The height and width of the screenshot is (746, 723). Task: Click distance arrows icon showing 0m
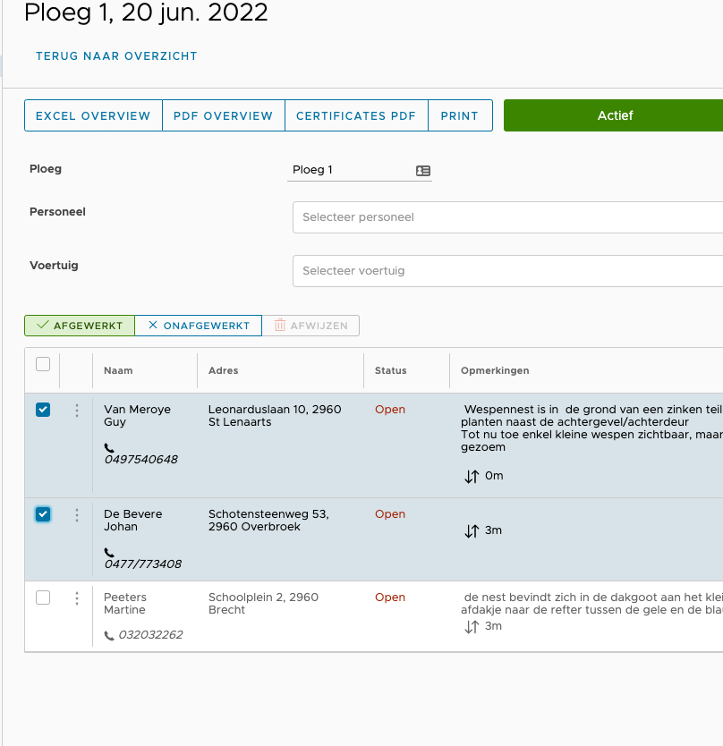[x=472, y=477]
